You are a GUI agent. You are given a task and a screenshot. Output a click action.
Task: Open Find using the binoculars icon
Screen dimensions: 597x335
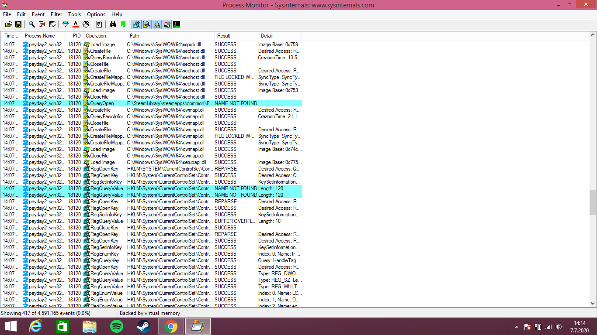pyautogui.click(x=113, y=24)
